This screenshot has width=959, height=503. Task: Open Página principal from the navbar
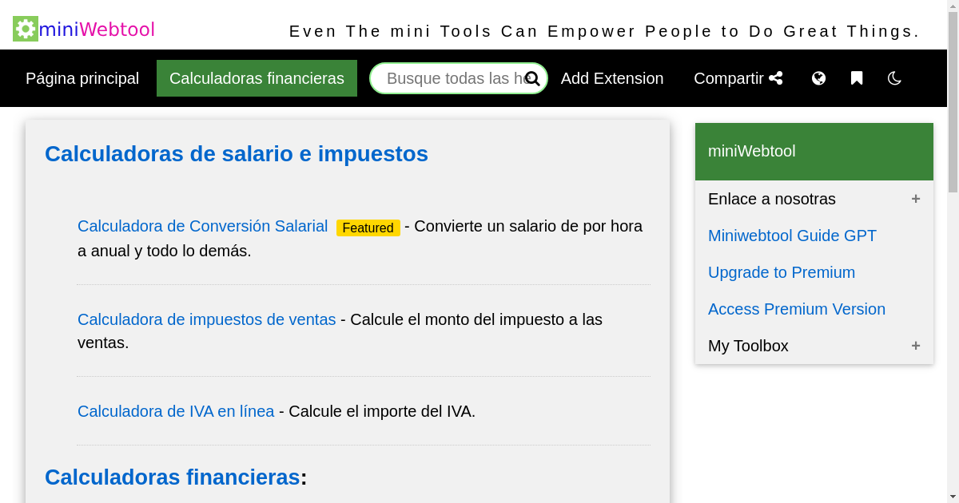pyautogui.click(x=82, y=78)
